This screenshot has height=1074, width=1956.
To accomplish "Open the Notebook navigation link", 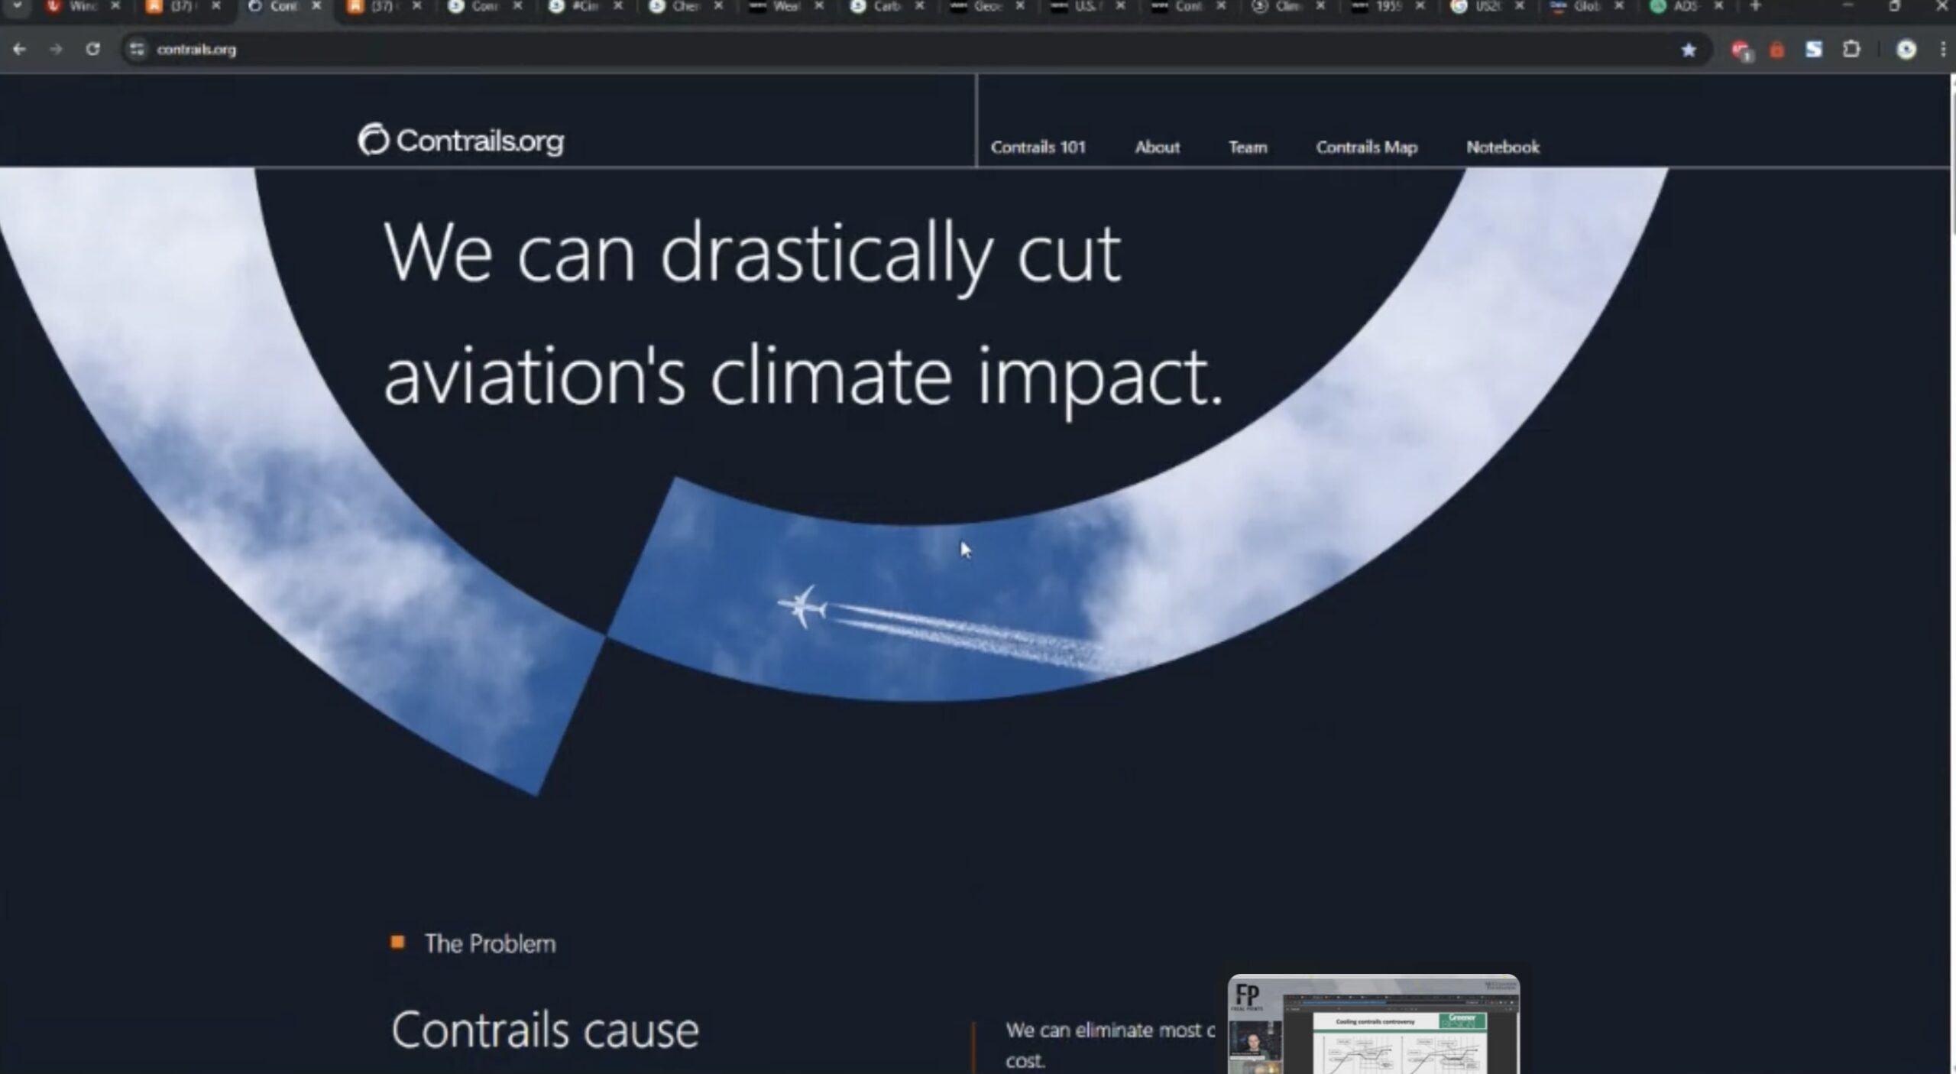I will pyautogui.click(x=1502, y=147).
